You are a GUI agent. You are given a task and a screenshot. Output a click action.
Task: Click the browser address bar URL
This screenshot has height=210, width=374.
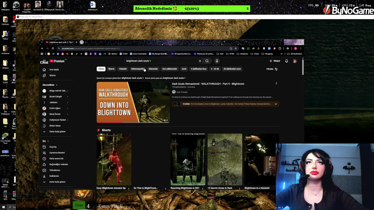[x=91, y=48]
